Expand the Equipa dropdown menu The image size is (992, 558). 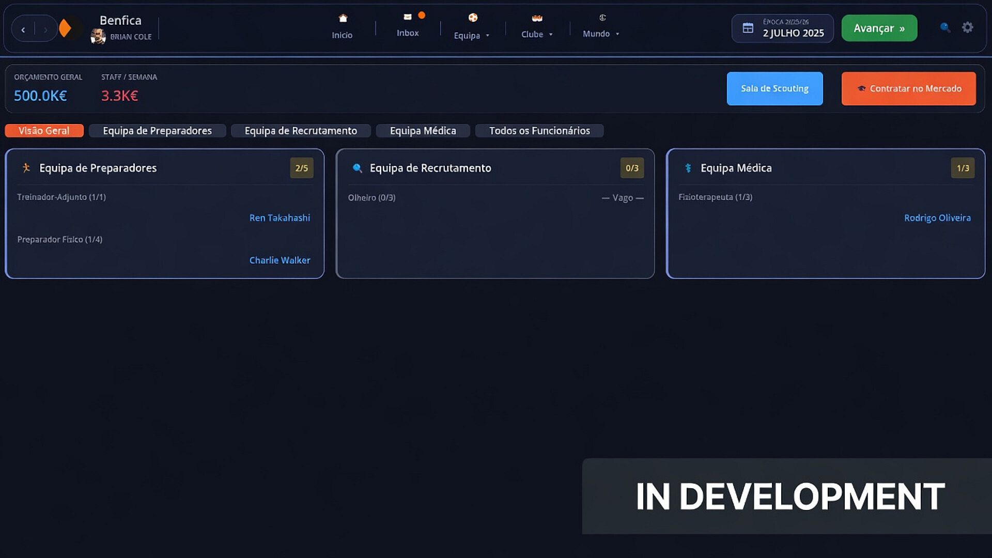pyautogui.click(x=472, y=35)
